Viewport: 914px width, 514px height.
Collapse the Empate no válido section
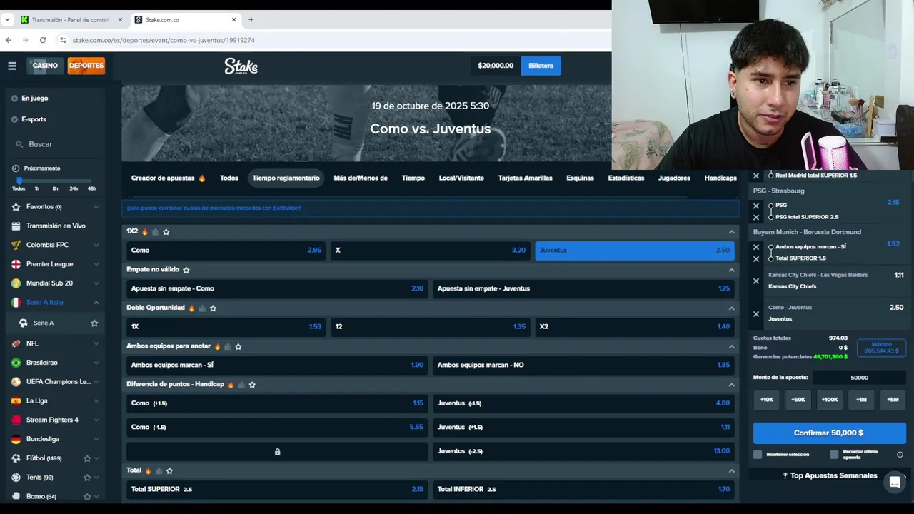click(731, 270)
